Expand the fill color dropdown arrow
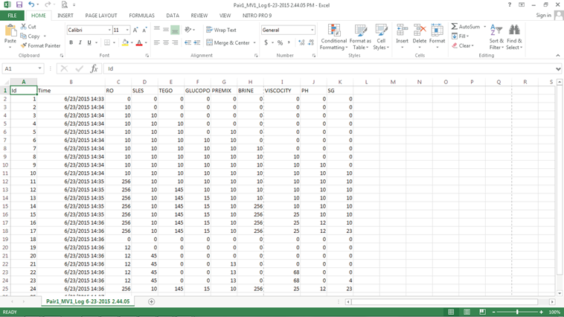Image resolution: width=564 pixels, height=317 pixels. point(132,43)
